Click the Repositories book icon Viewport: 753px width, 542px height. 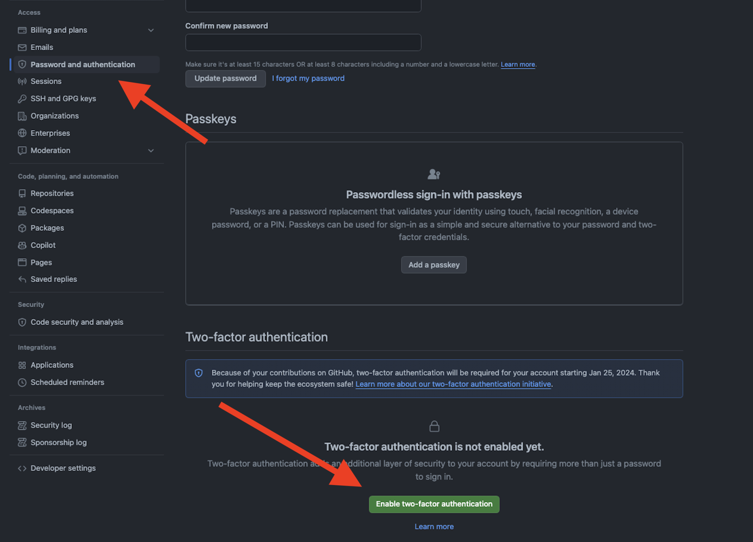coord(22,193)
